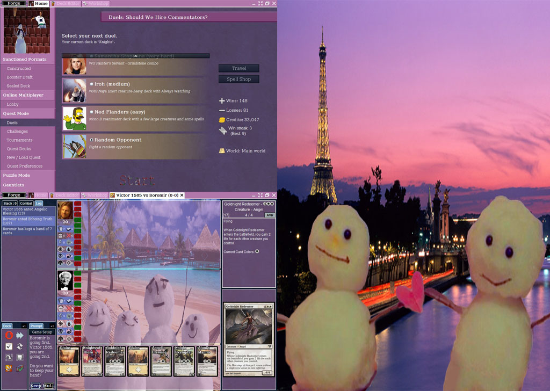Click the Revert Layout circular-arrows Dock icon
Viewport: 550px width, 391px height.
pos(20,346)
